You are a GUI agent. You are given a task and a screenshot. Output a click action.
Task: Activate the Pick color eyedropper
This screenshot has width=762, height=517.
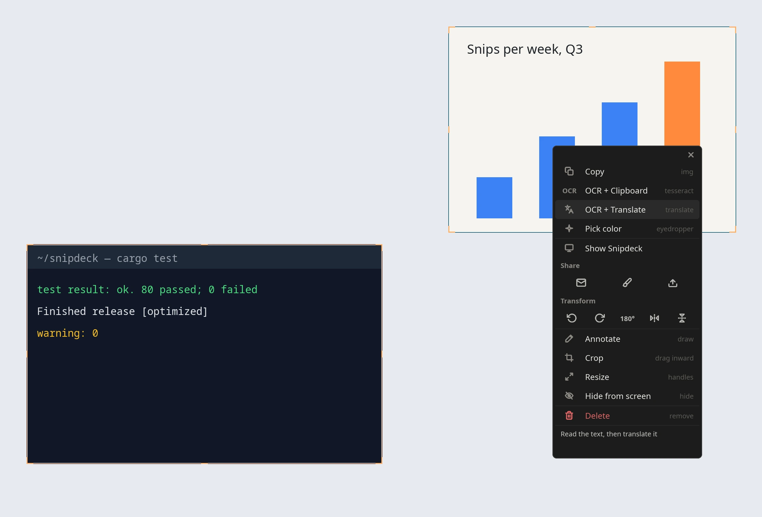(x=627, y=229)
